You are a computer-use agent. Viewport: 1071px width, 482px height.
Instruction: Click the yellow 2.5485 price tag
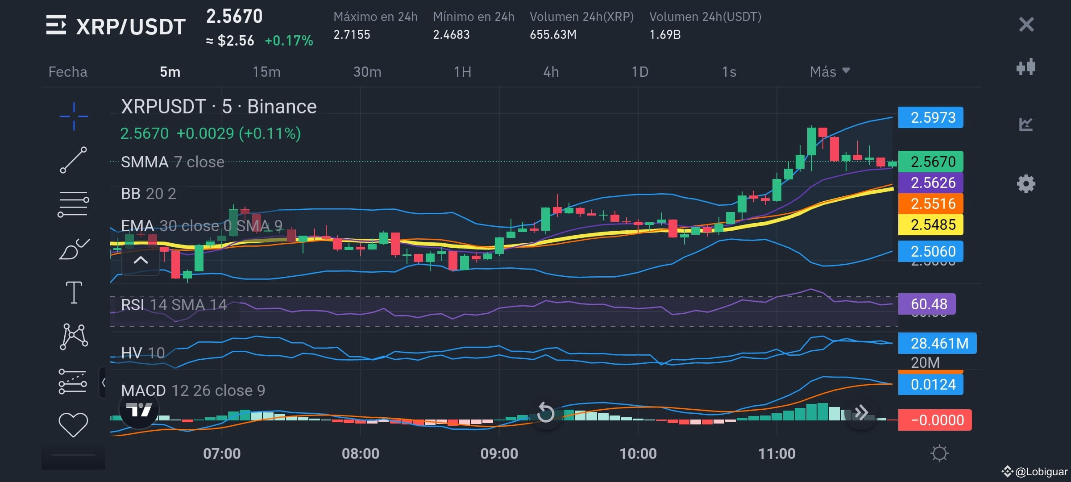click(931, 224)
